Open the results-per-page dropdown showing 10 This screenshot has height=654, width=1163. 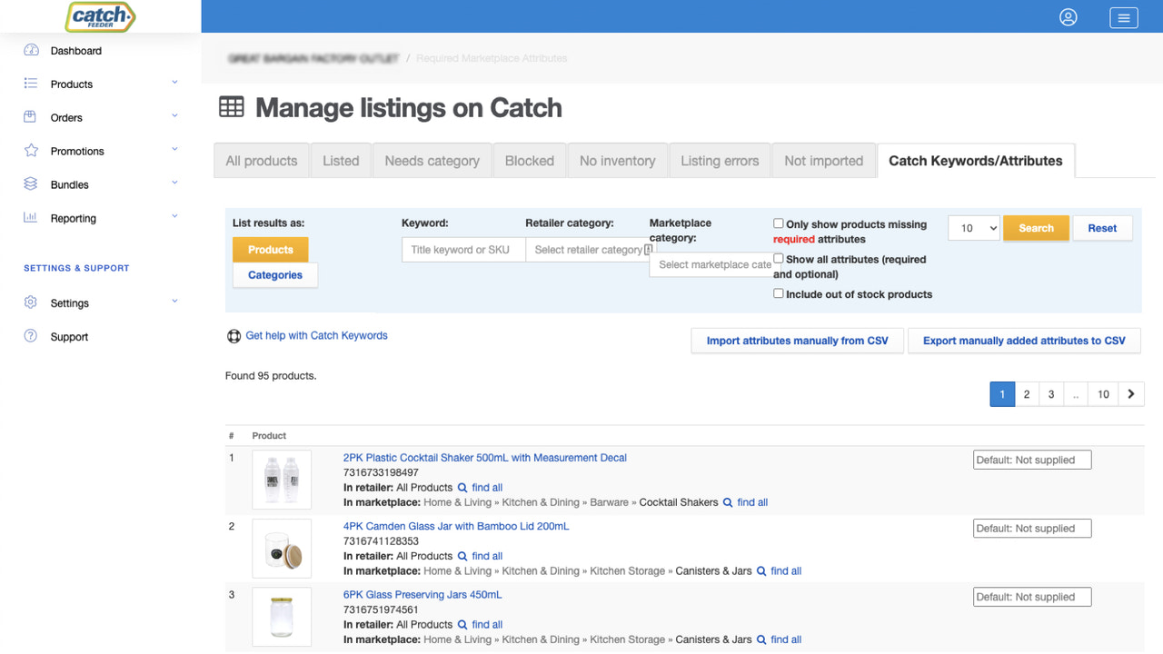[x=973, y=228]
